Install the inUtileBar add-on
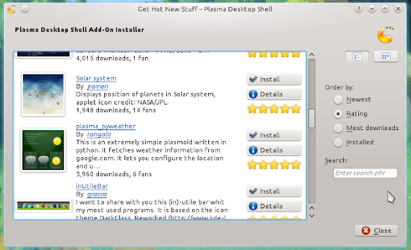This screenshot has height=250, width=411. click(274, 191)
